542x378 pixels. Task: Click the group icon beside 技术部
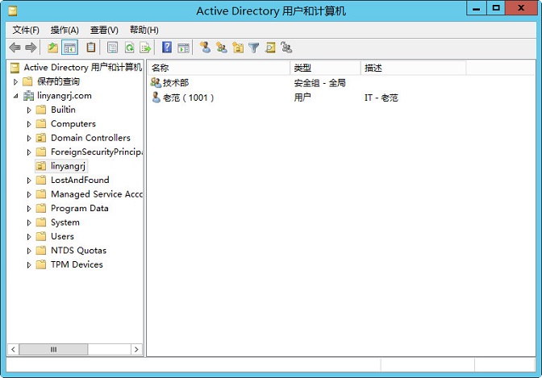click(156, 82)
